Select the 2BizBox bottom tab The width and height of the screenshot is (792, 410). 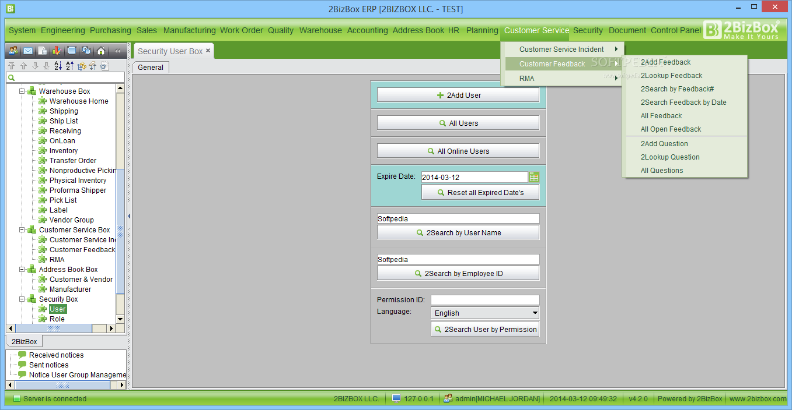25,342
